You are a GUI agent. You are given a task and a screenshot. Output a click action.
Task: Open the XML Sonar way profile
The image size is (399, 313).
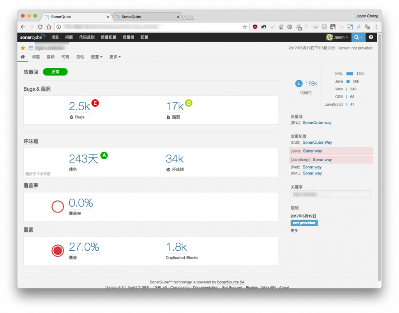(312, 173)
